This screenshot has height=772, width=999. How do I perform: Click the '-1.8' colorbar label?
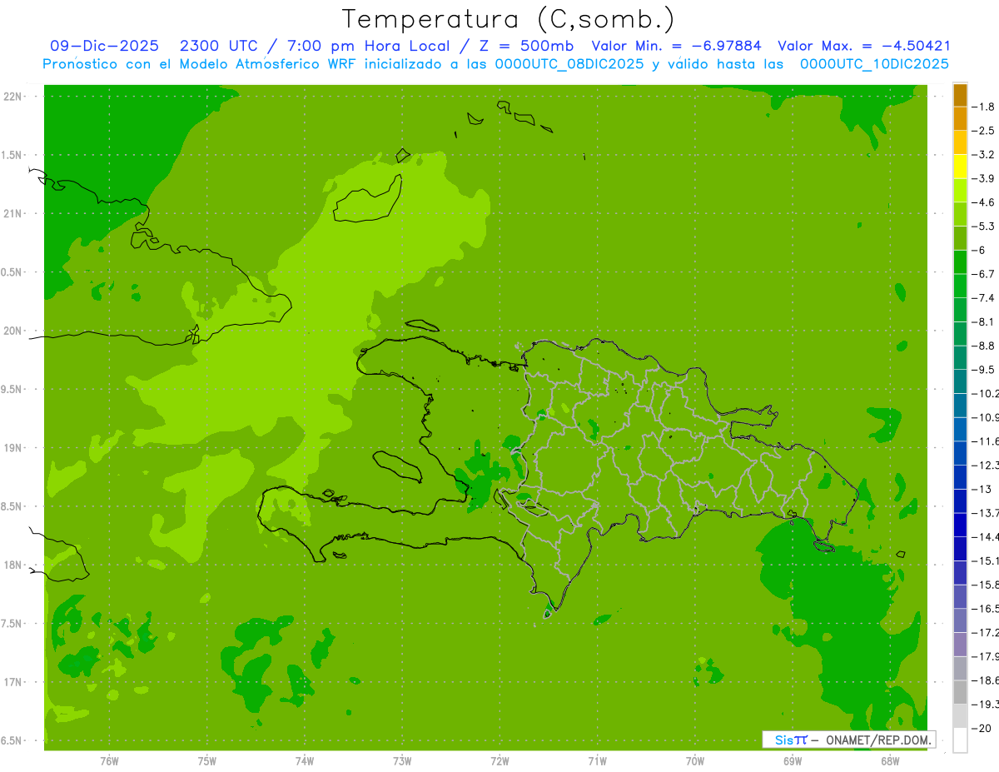click(983, 107)
